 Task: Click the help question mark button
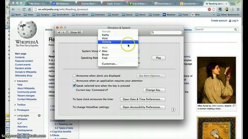173,110
